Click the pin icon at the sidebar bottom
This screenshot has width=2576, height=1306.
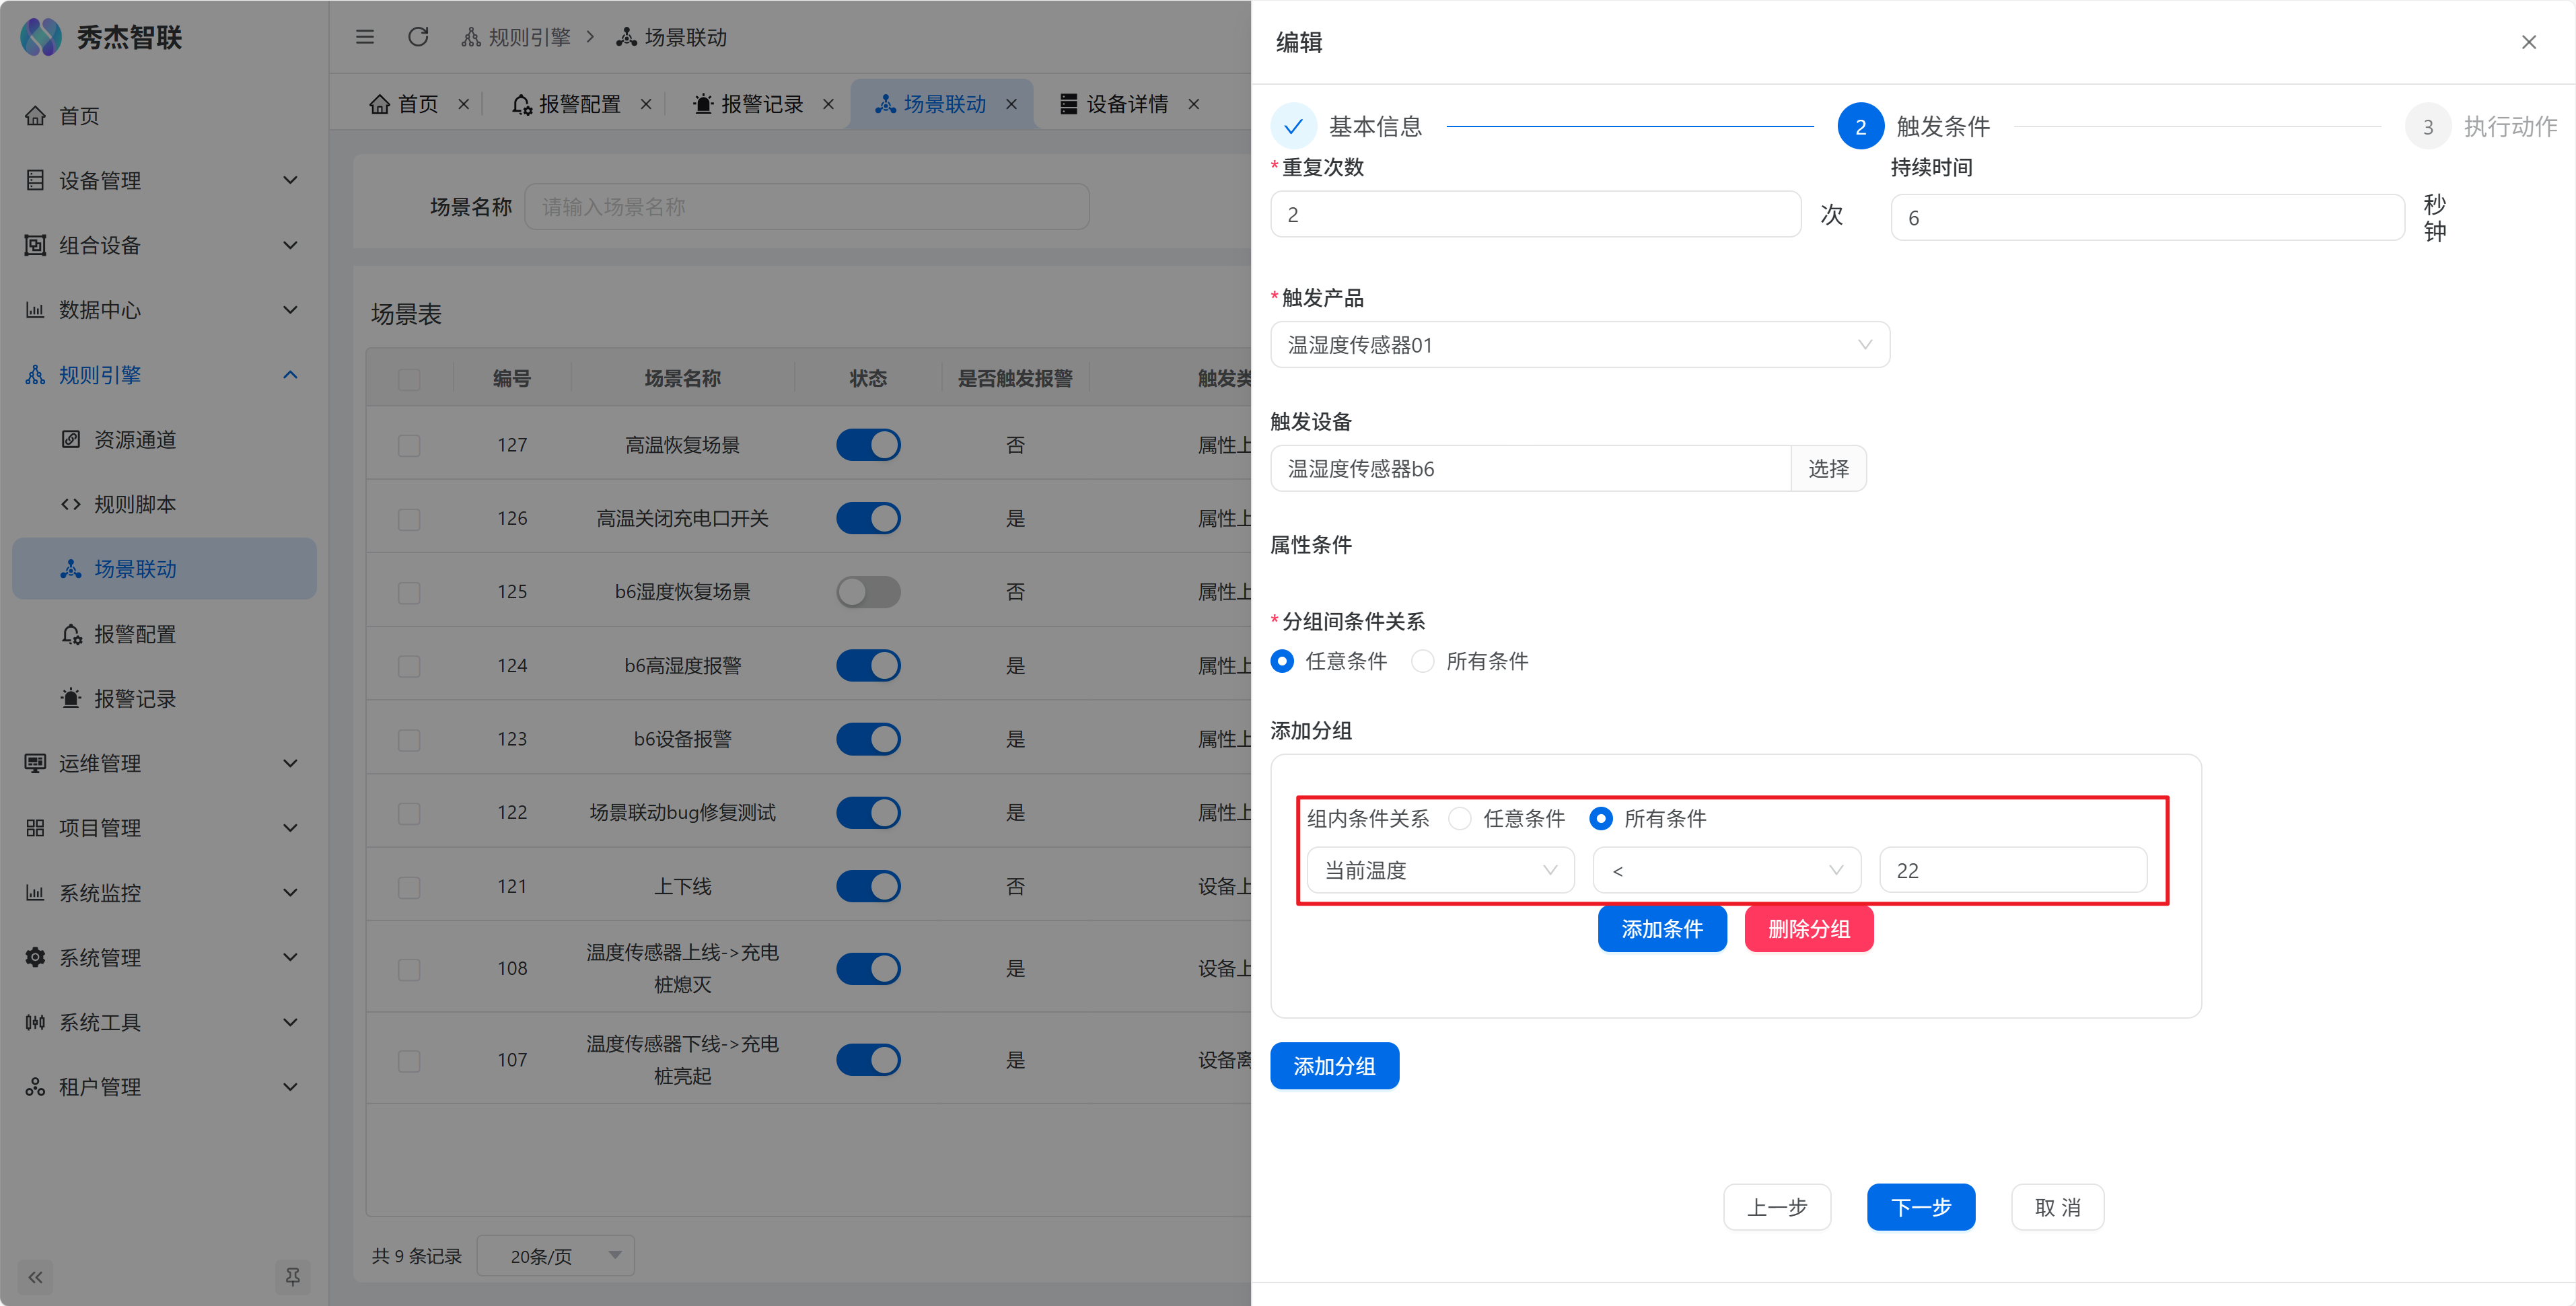(x=292, y=1276)
